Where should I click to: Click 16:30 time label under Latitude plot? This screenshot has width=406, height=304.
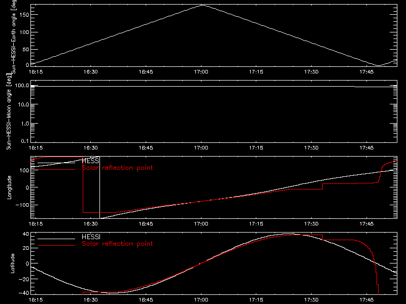point(91,300)
